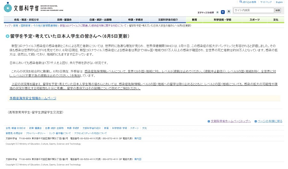The height and width of the screenshot is (169, 288).
Task: Set font size to small (小)
Action: point(218,12)
